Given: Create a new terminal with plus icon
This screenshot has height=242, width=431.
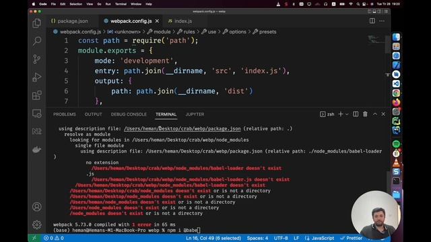Looking at the screenshot, I should [340, 114].
